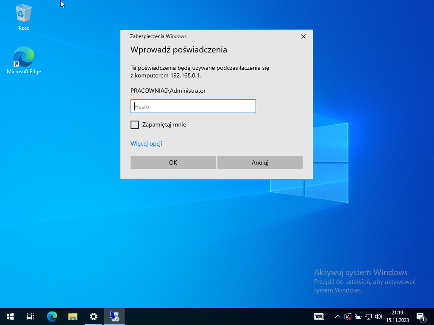Click the show desktop strip at taskbar edge
The height and width of the screenshot is (325, 434).
point(432,317)
